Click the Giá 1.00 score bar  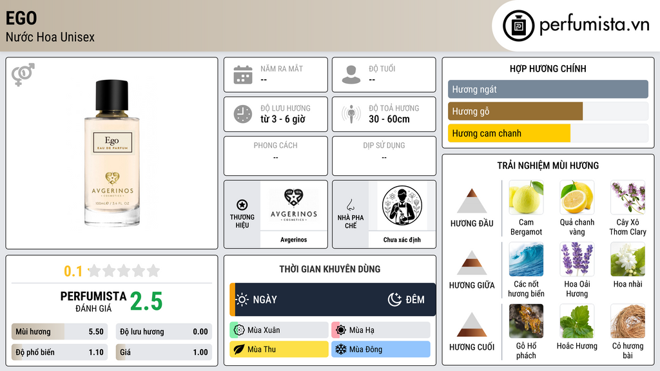coord(164,352)
